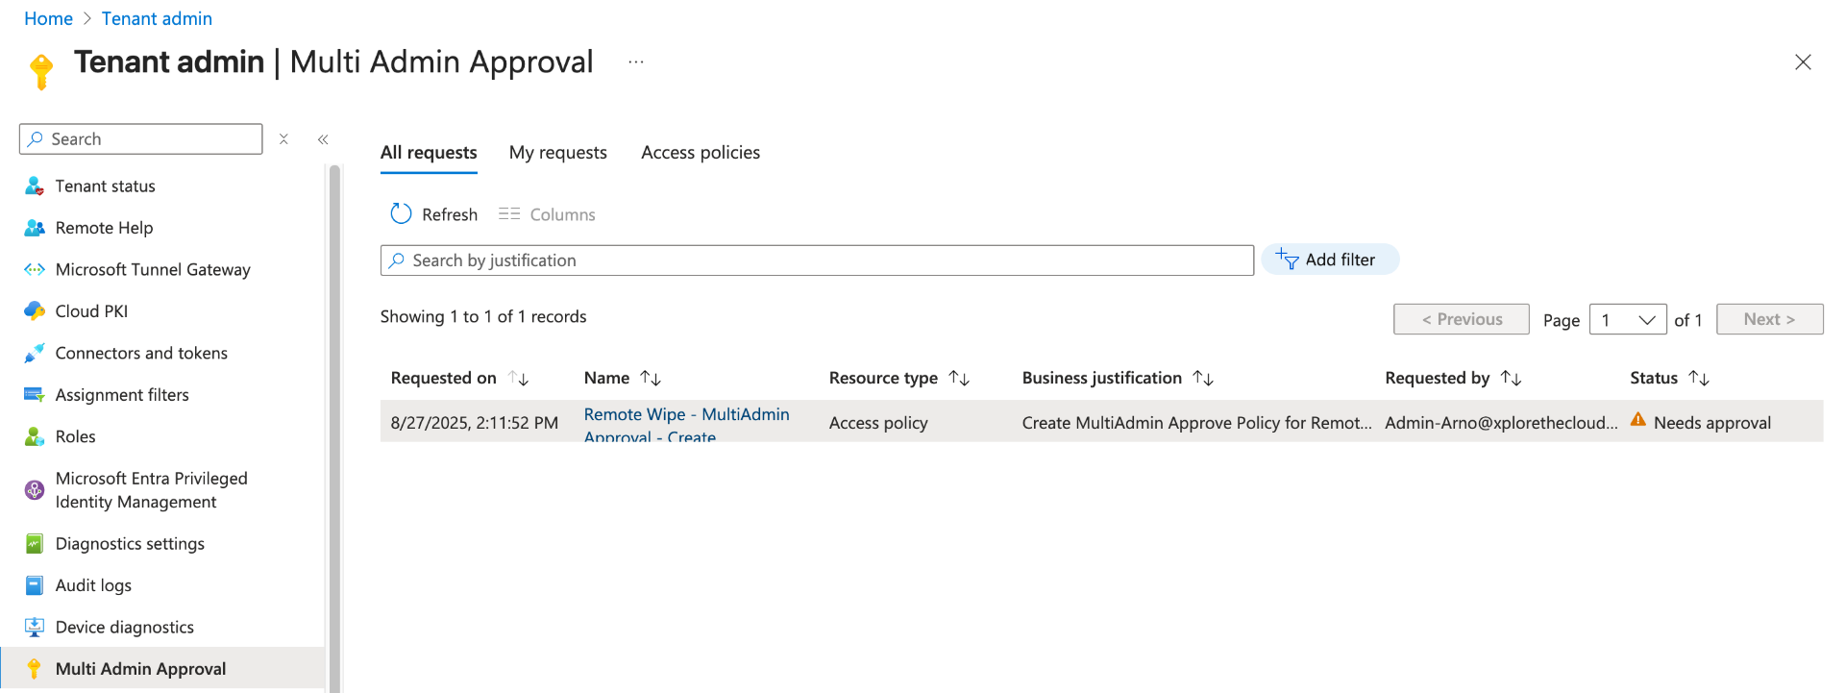The height and width of the screenshot is (693, 1845).
Task: Collapse the sidebar with double-chevron icon
Action: 323,139
